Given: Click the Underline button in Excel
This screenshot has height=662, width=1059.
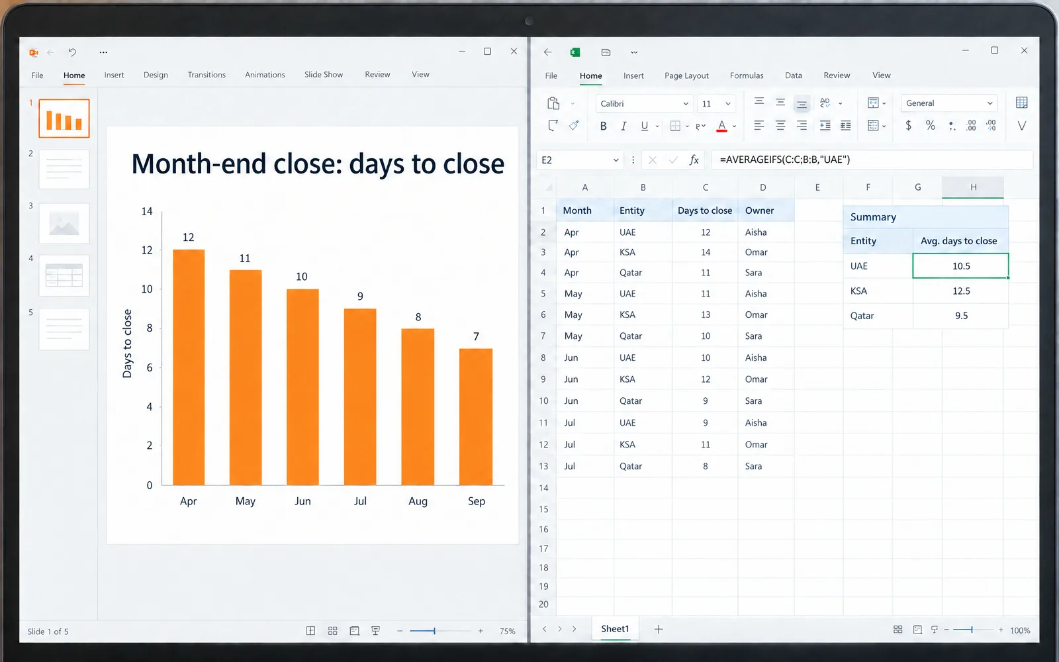Looking at the screenshot, I should (x=644, y=126).
